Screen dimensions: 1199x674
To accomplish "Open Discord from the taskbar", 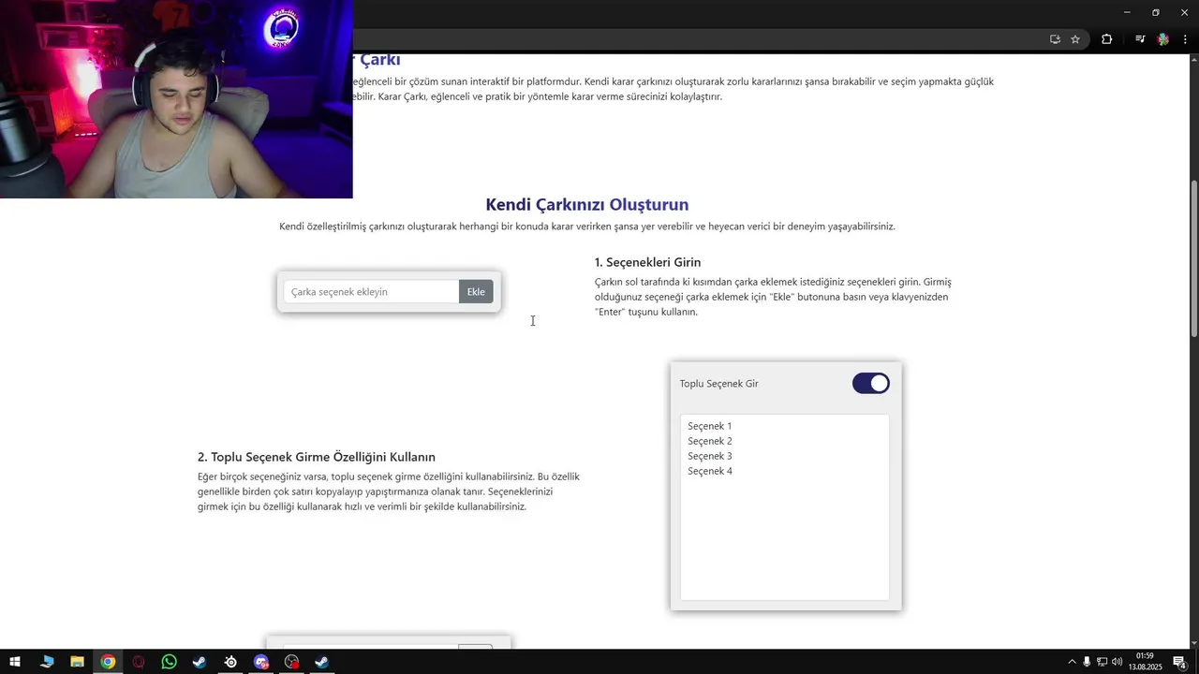I will (261, 662).
